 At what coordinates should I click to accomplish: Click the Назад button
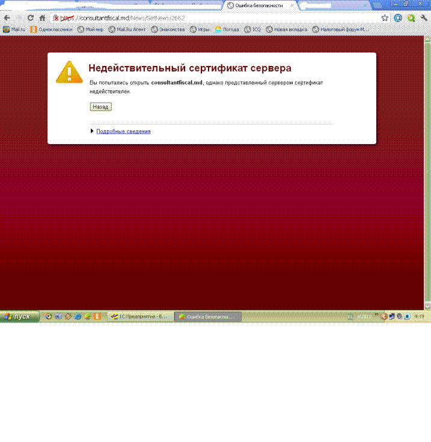(101, 107)
